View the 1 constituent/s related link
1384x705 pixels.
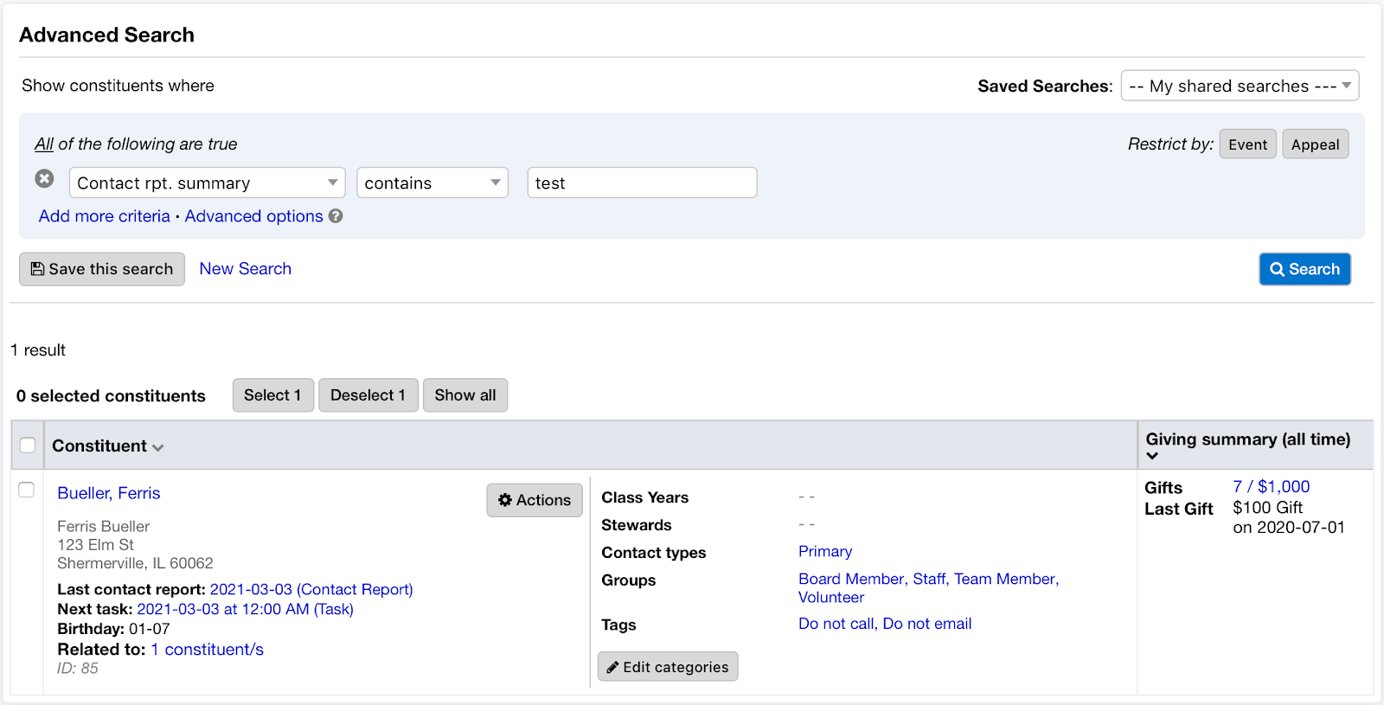pos(207,650)
